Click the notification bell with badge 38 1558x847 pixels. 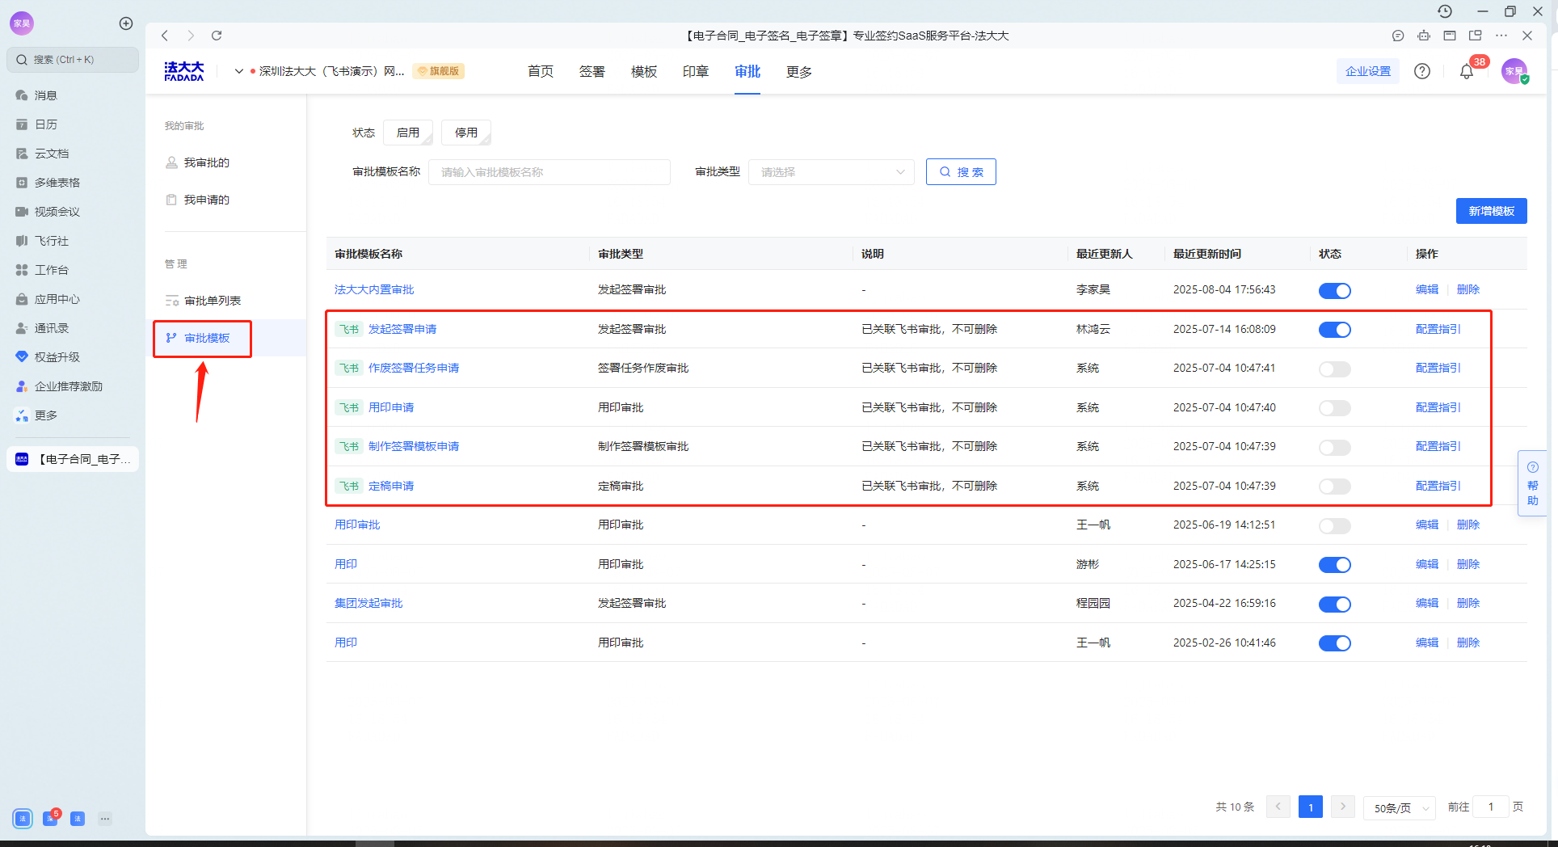(1467, 71)
